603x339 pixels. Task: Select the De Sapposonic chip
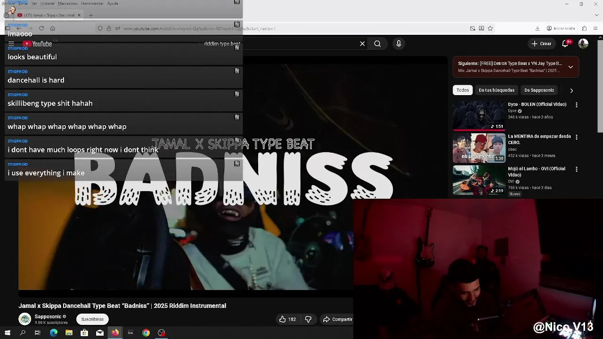click(539, 90)
